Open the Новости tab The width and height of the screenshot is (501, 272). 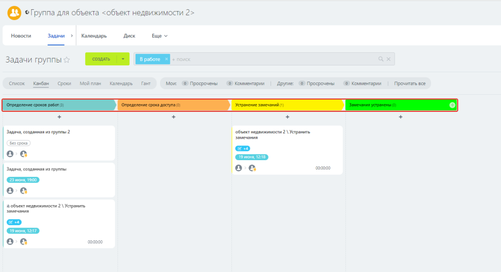pyautogui.click(x=21, y=36)
